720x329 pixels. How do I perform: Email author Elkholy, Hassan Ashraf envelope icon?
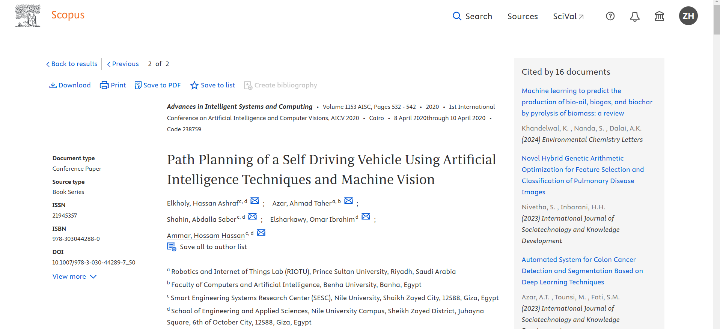point(255,201)
